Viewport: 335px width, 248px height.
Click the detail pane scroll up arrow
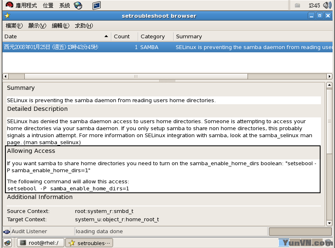[x=329, y=85]
